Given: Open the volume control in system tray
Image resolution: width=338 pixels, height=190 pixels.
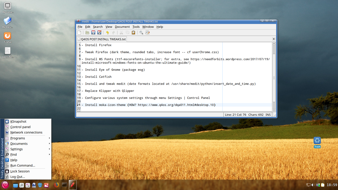Looking at the screenshot, I should click(313, 185).
